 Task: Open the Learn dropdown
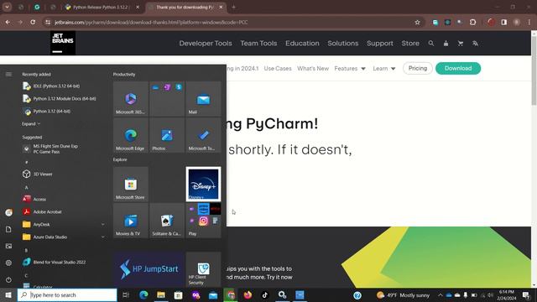384,69
